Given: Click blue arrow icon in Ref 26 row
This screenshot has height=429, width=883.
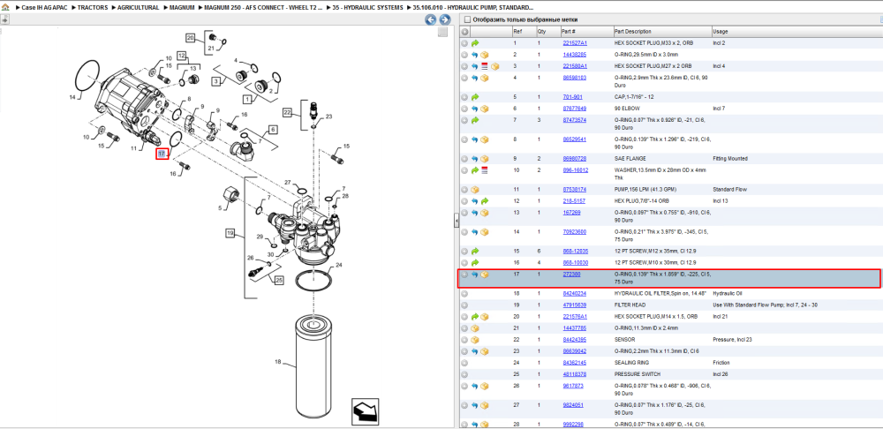Looking at the screenshot, I should pyautogui.click(x=475, y=386).
